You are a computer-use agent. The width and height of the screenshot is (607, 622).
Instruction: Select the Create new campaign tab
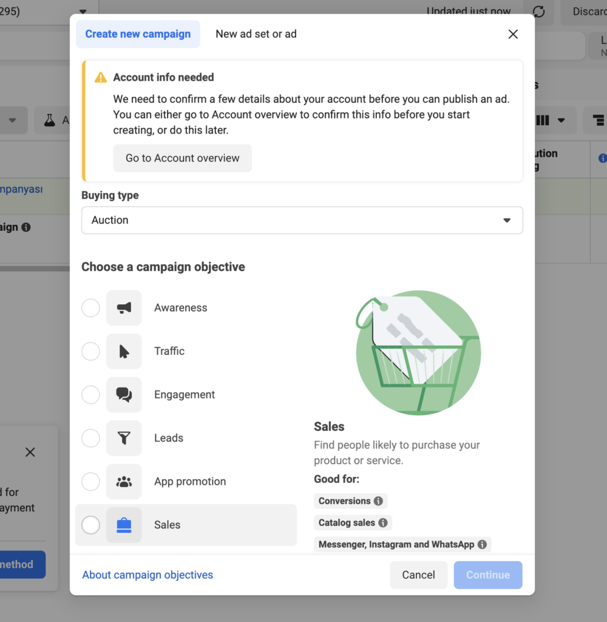(x=138, y=34)
